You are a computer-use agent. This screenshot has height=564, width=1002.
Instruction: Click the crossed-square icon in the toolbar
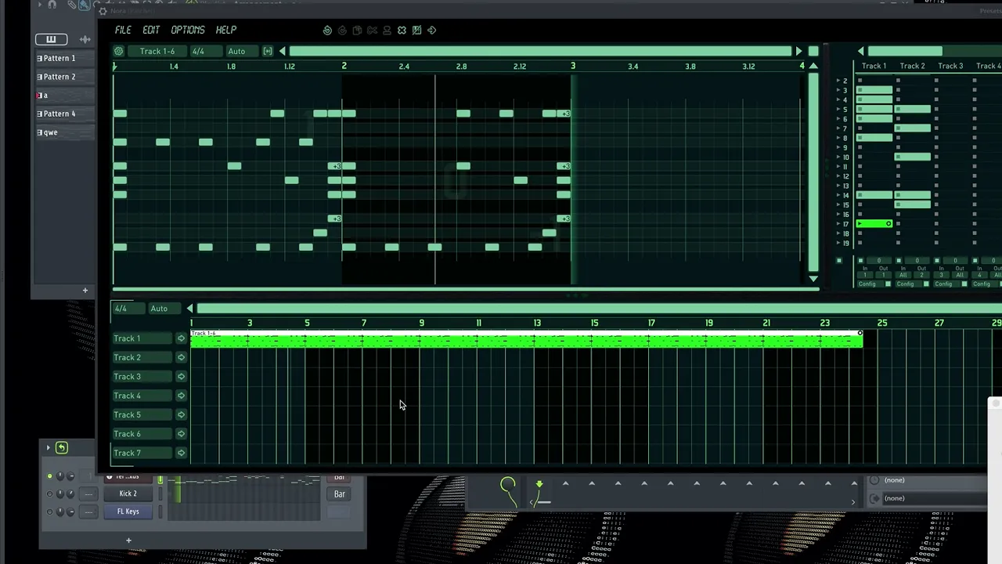click(416, 31)
